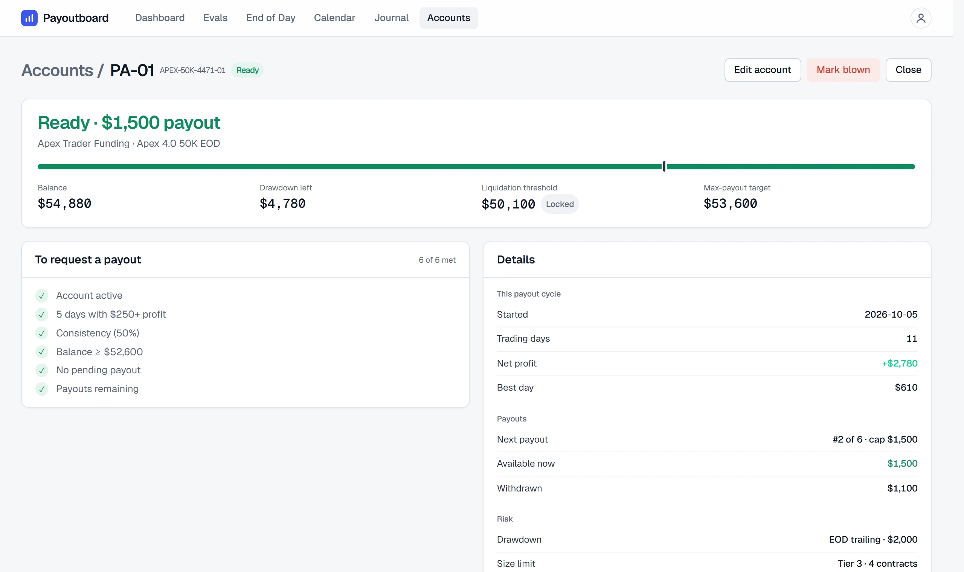The image size is (964, 572).
Task: Click the Trading days value 11
Action: [x=912, y=339]
